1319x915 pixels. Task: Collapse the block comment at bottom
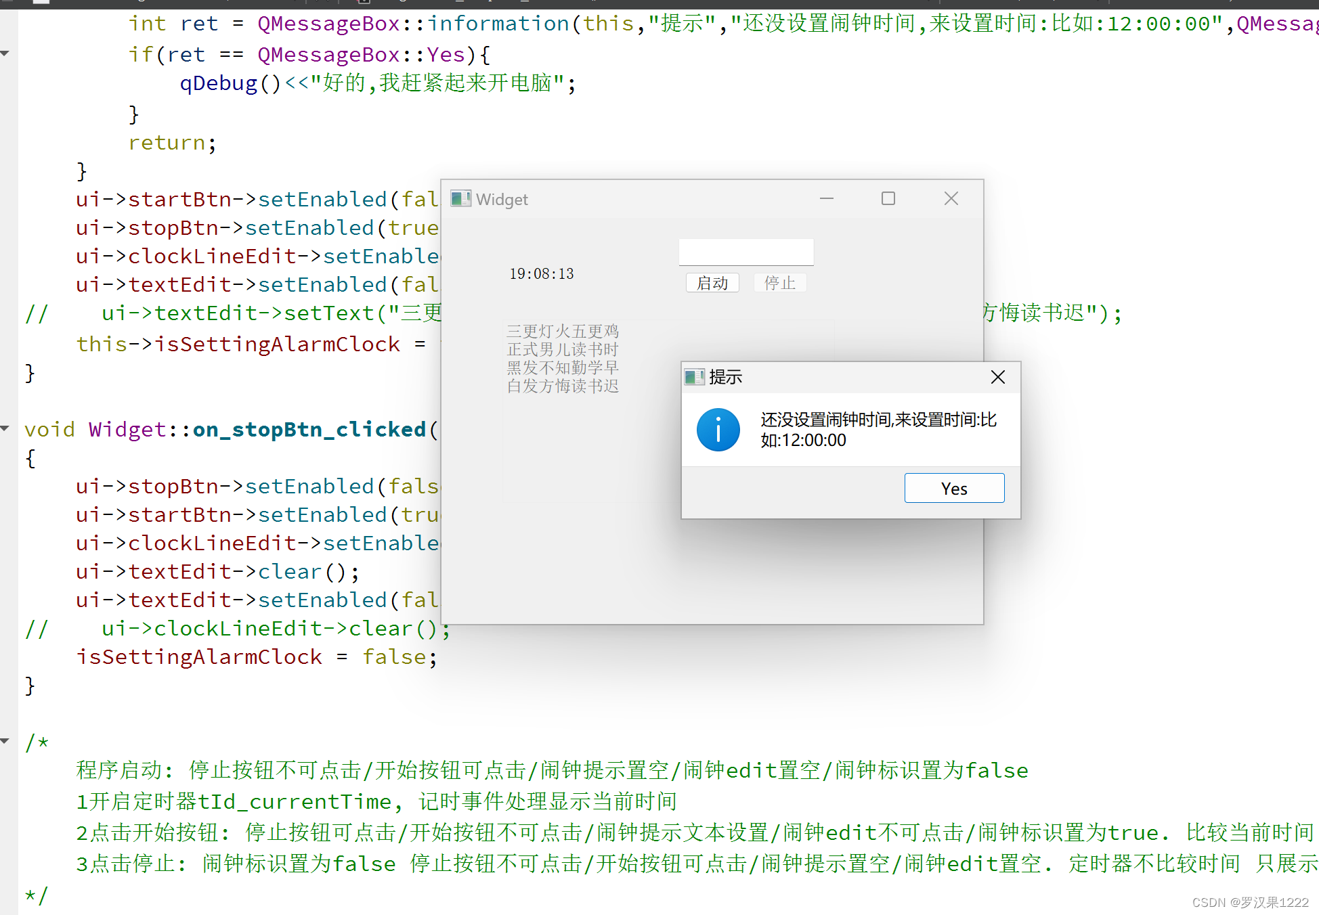point(5,741)
